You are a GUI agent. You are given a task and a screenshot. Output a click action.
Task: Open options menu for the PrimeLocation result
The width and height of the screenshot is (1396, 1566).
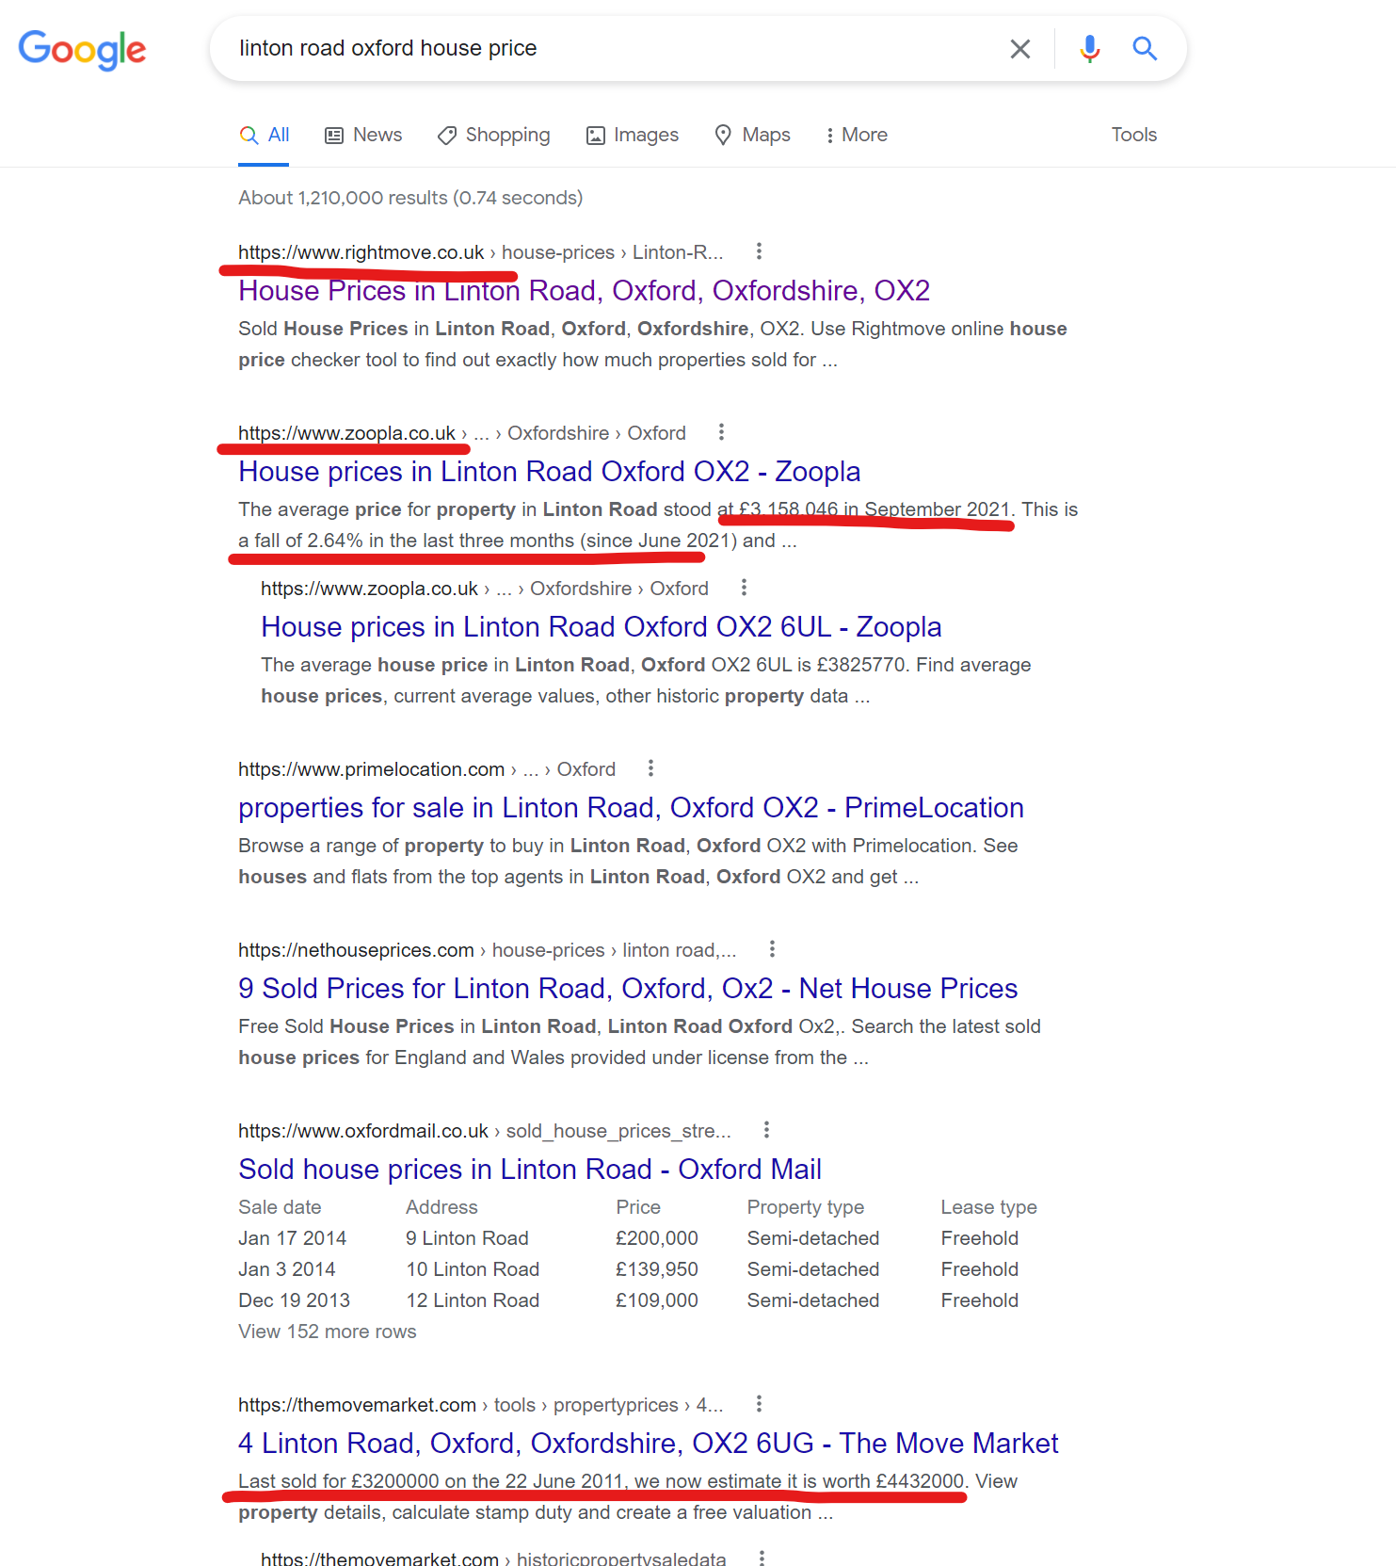coord(650,768)
